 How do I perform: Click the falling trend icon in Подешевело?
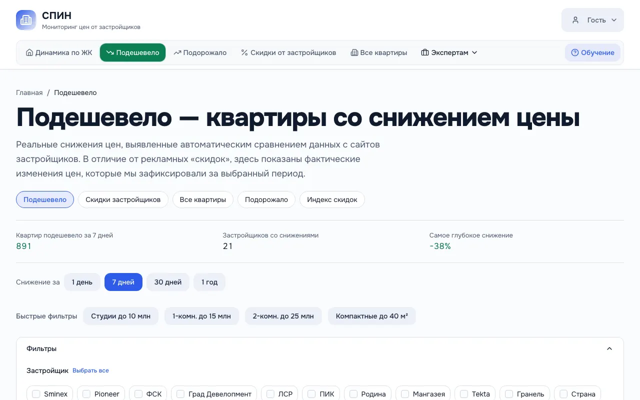pyautogui.click(x=110, y=52)
